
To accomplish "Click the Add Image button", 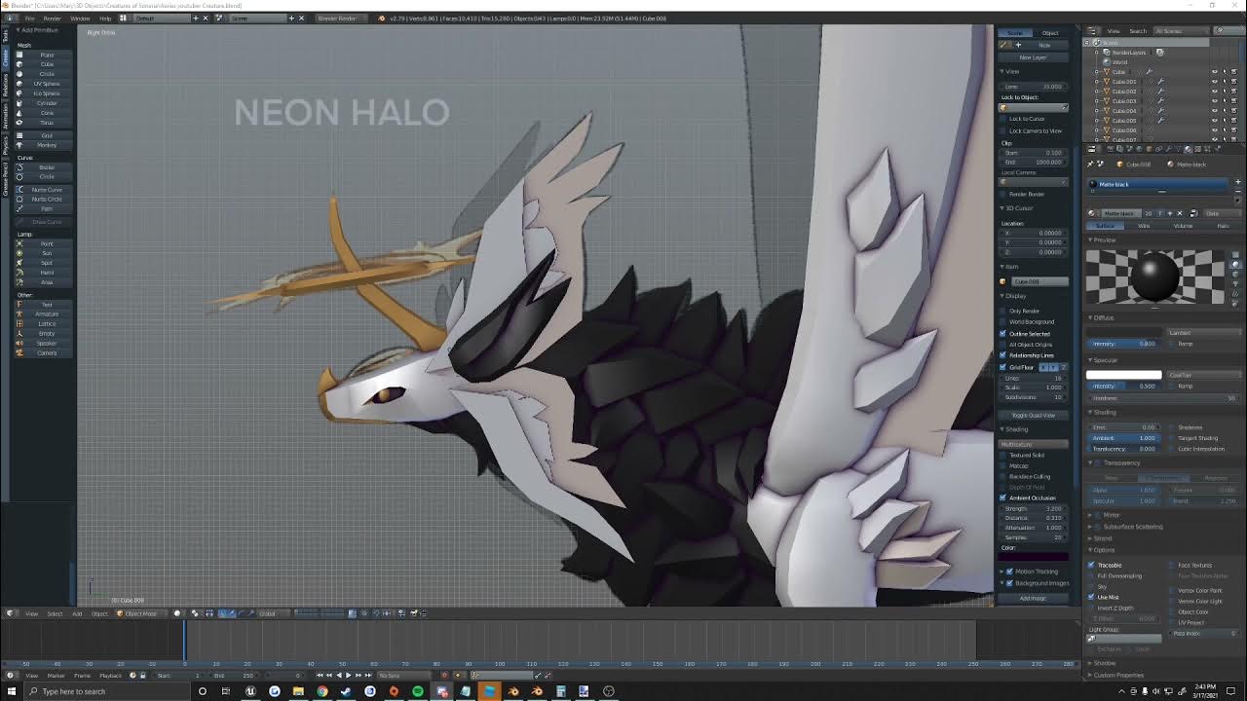I will tap(1034, 598).
